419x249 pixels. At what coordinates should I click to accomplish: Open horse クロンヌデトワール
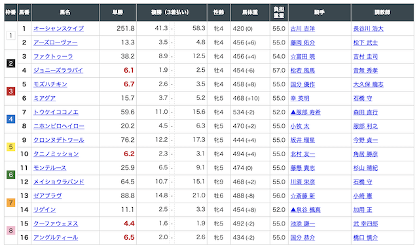click(59, 140)
